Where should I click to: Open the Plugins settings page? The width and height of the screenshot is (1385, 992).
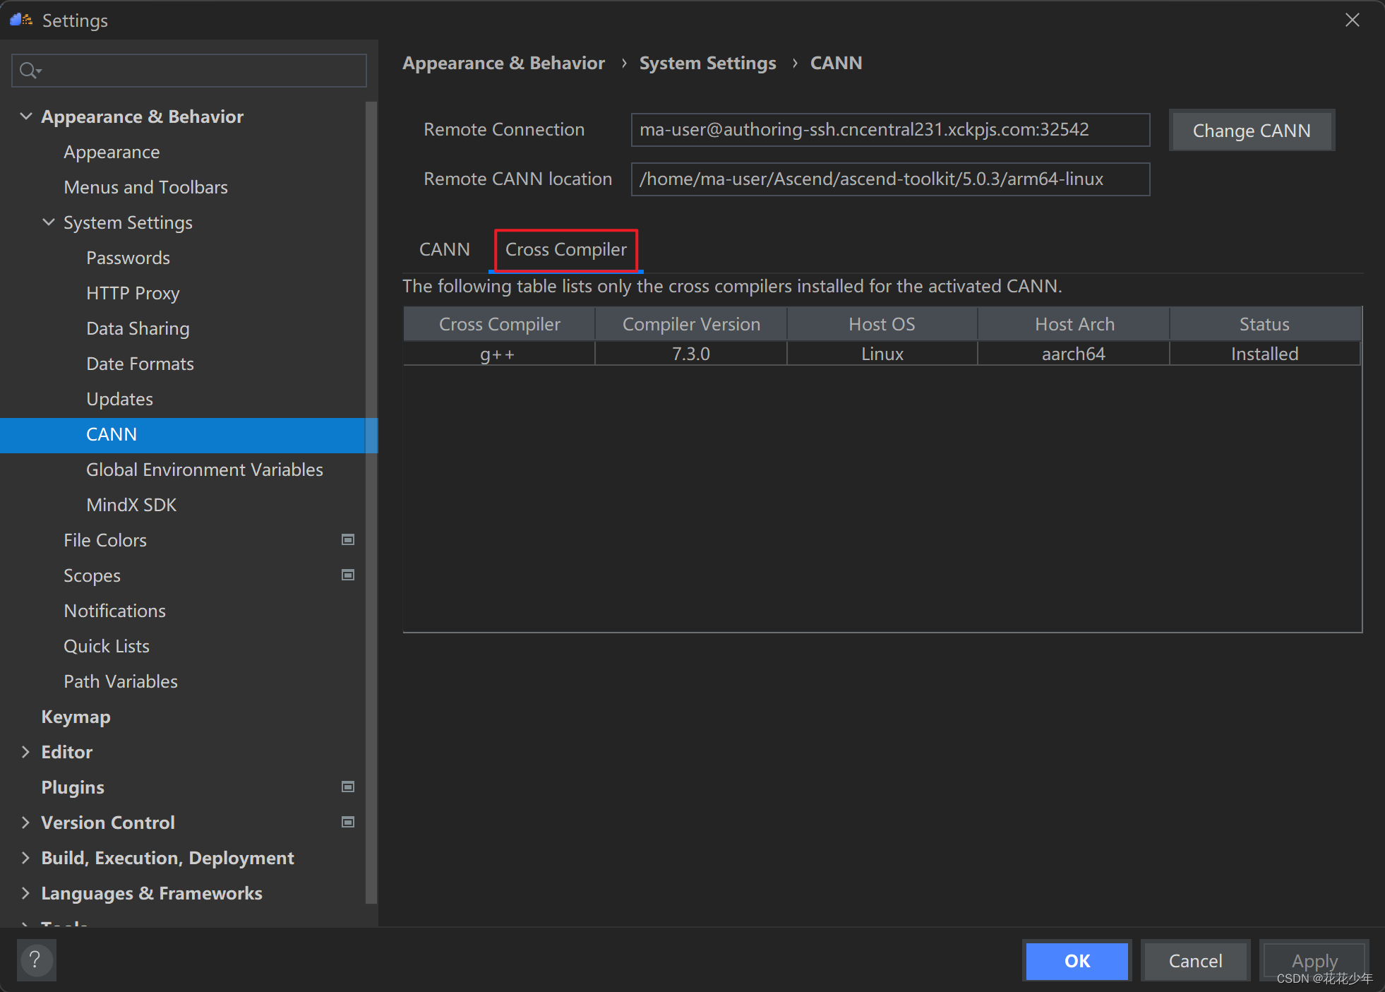pos(73,787)
